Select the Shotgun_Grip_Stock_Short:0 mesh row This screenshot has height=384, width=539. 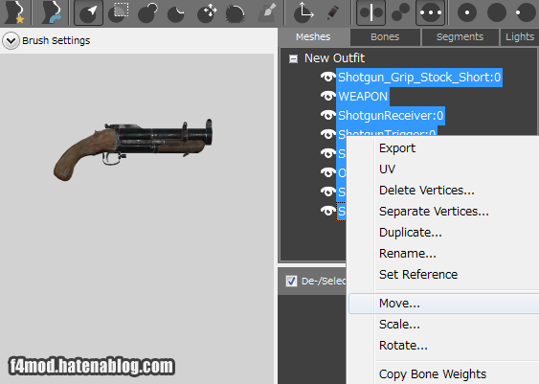[x=419, y=78]
